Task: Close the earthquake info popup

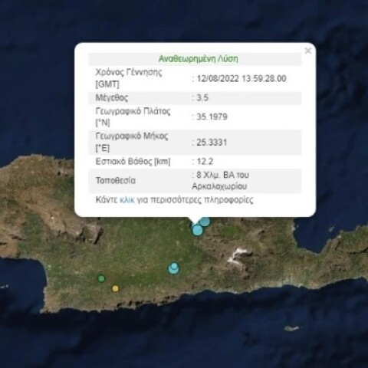Action: click(308, 51)
